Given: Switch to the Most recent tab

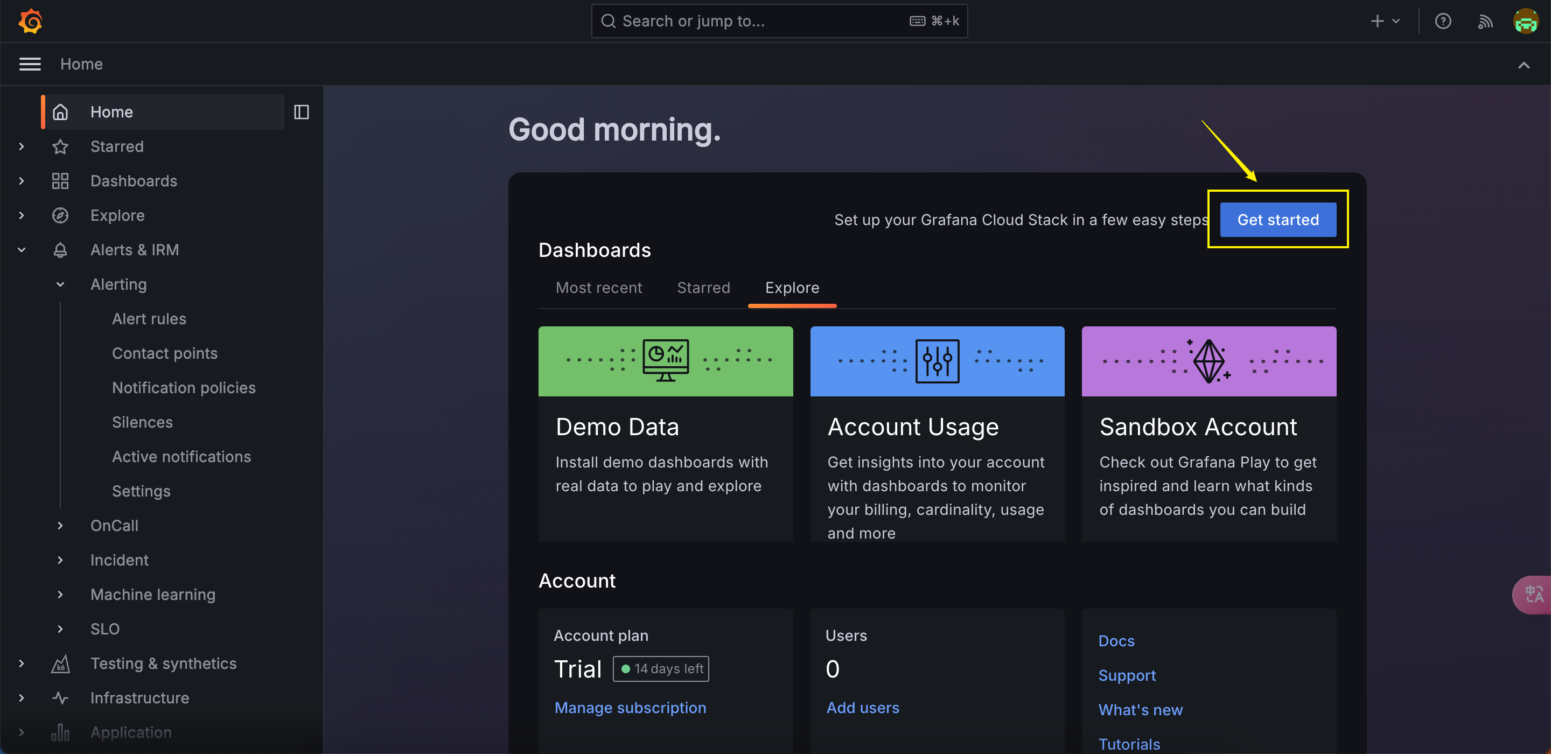Looking at the screenshot, I should (598, 288).
